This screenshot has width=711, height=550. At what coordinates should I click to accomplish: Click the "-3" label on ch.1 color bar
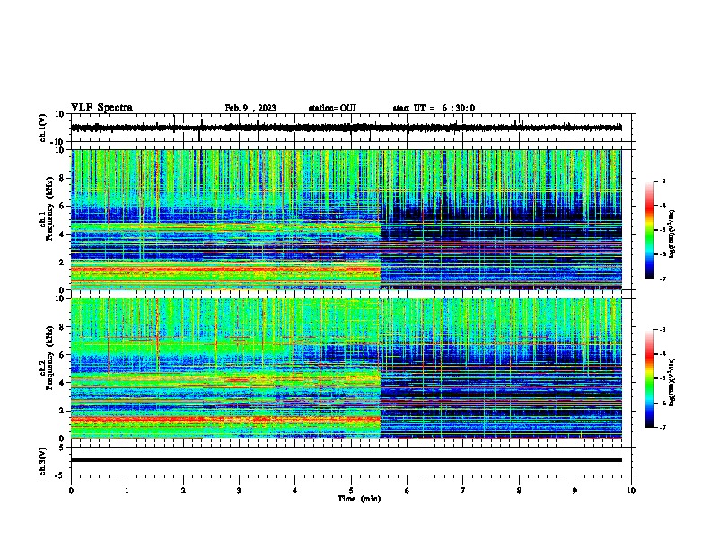[x=663, y=182]
